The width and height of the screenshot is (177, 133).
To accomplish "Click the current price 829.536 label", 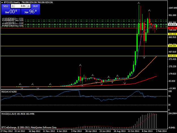I will (172, 24).
